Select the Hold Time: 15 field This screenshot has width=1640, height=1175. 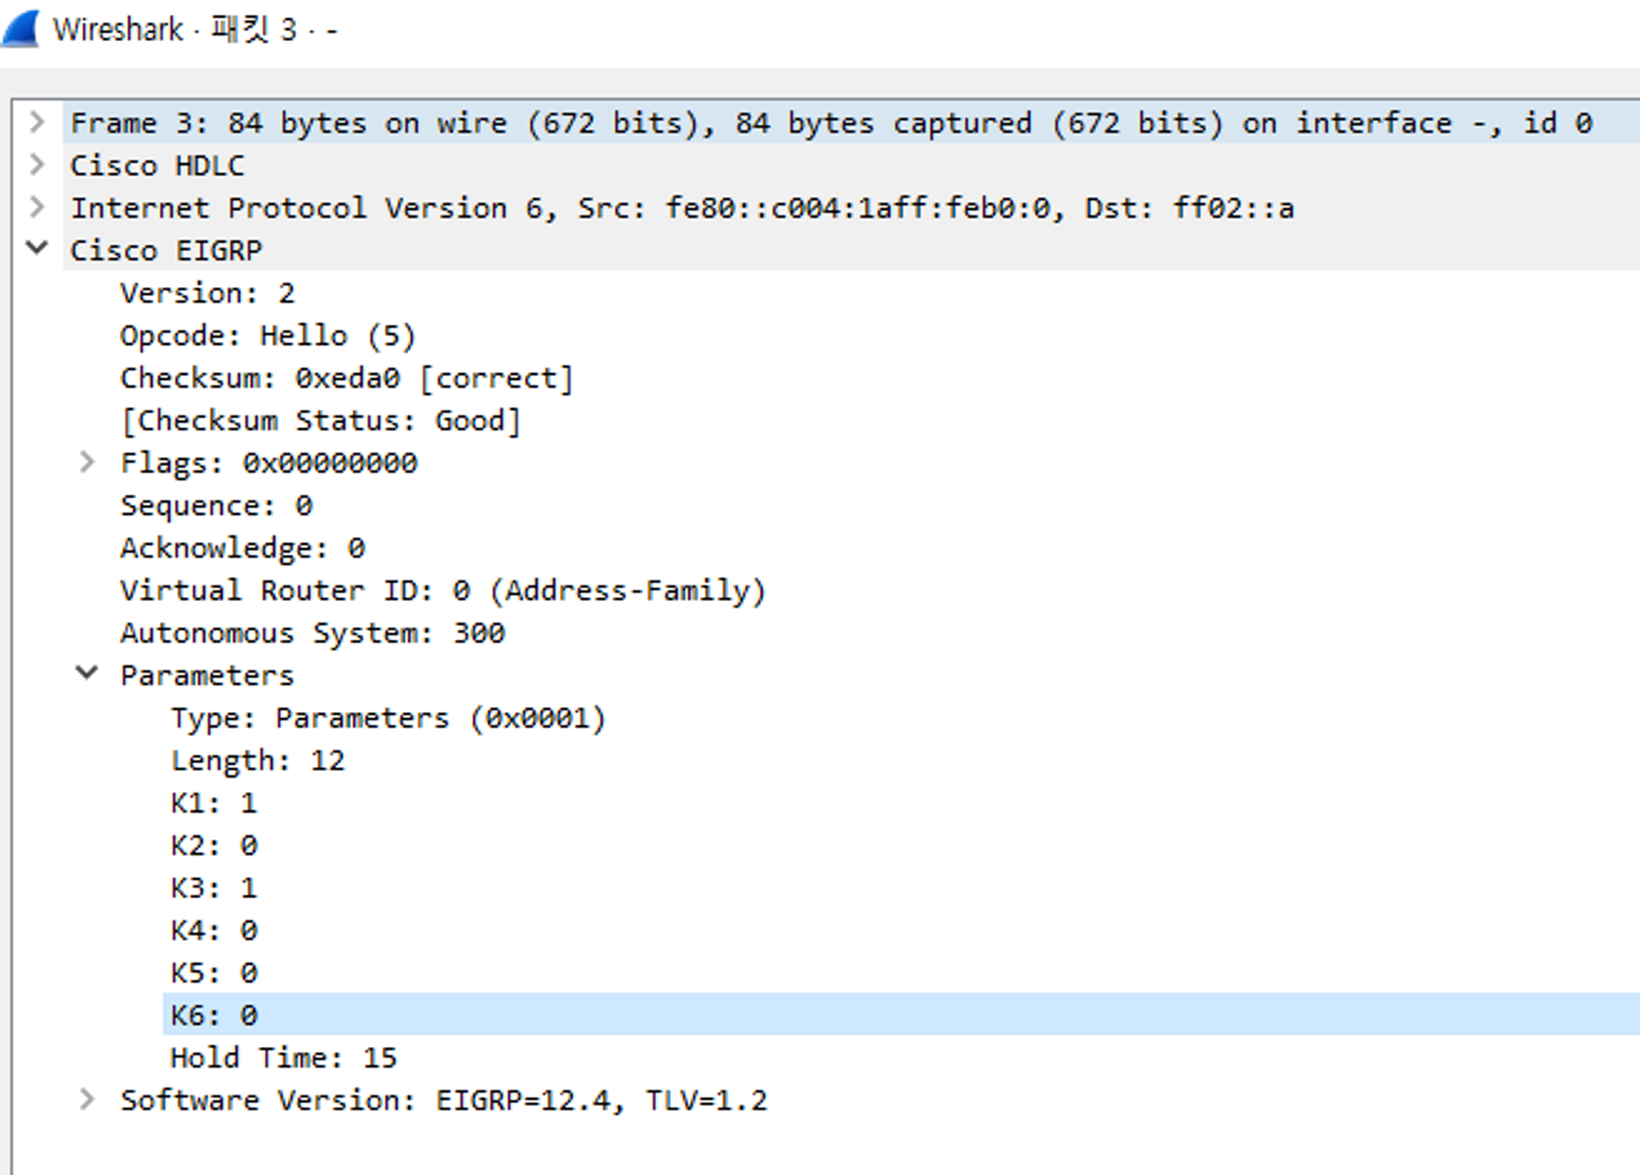(284, 1058)
